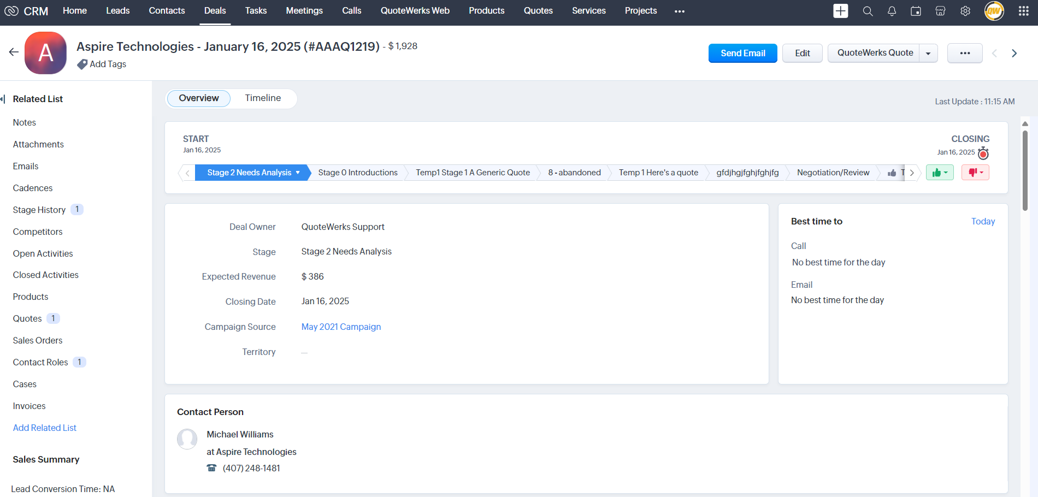This screenshot has width=1038, height=497.
Task: Open the apps grid launcher
Action: pos(1023,11)
